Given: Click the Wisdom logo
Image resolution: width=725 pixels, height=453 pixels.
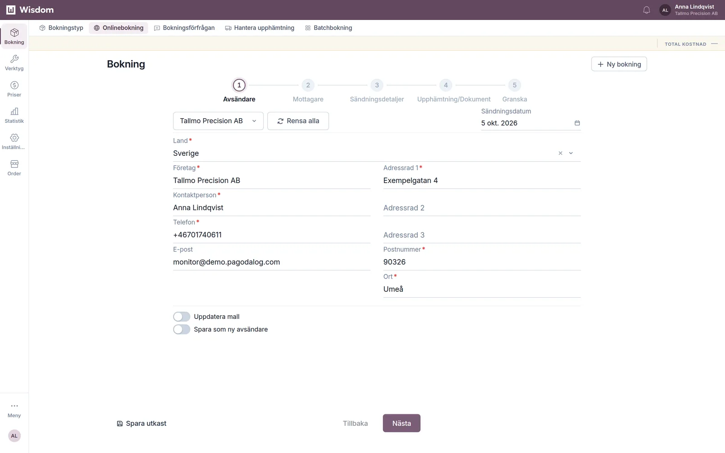Looking at the screenshot, I should tap(30, 10).
